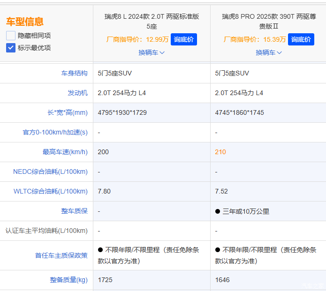Image resolution: width=326 pixels, height=291 pixels.
Task: Click the highlighted 210 top speed value
Action: click(220, 152)
